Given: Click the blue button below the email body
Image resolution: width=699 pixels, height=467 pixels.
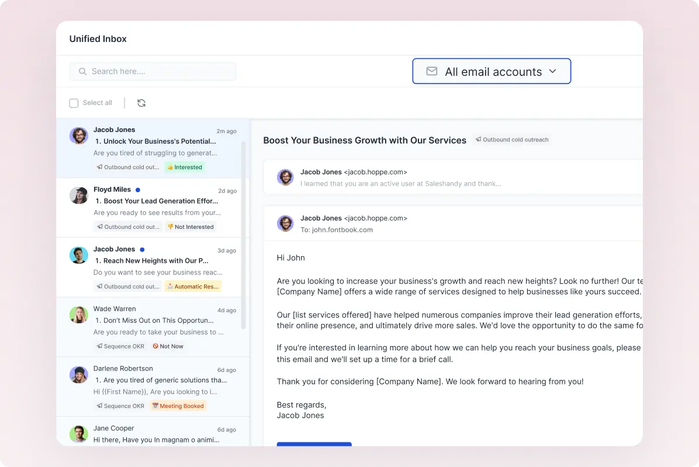Looking at the screenshot, I should 314,444.
